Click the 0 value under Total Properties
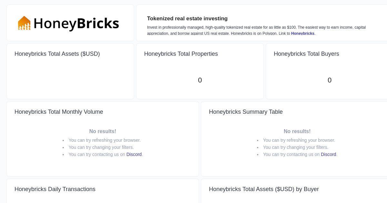 200,80
